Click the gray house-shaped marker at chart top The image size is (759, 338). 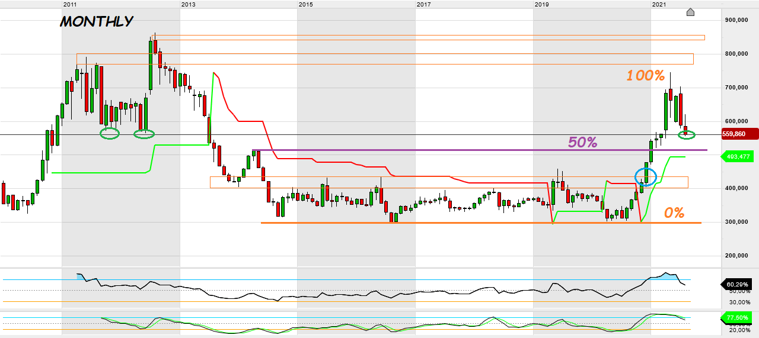click(690, 12)
